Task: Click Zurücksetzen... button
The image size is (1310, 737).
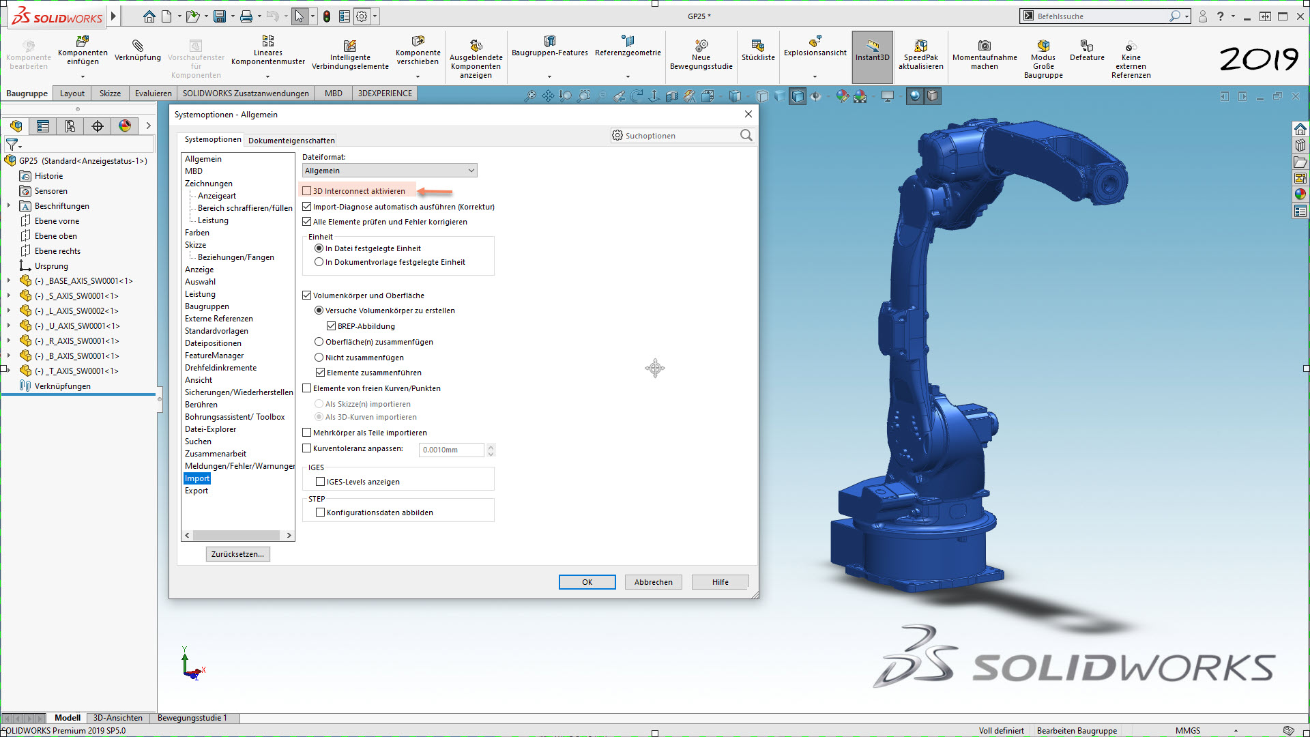Action: pos(237,554)
